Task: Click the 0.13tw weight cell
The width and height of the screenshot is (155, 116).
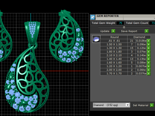Action: pyautogui.click(x=141, y=59)
